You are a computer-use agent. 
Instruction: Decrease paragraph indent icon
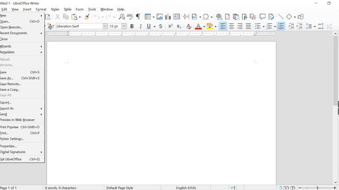[299, 26]
